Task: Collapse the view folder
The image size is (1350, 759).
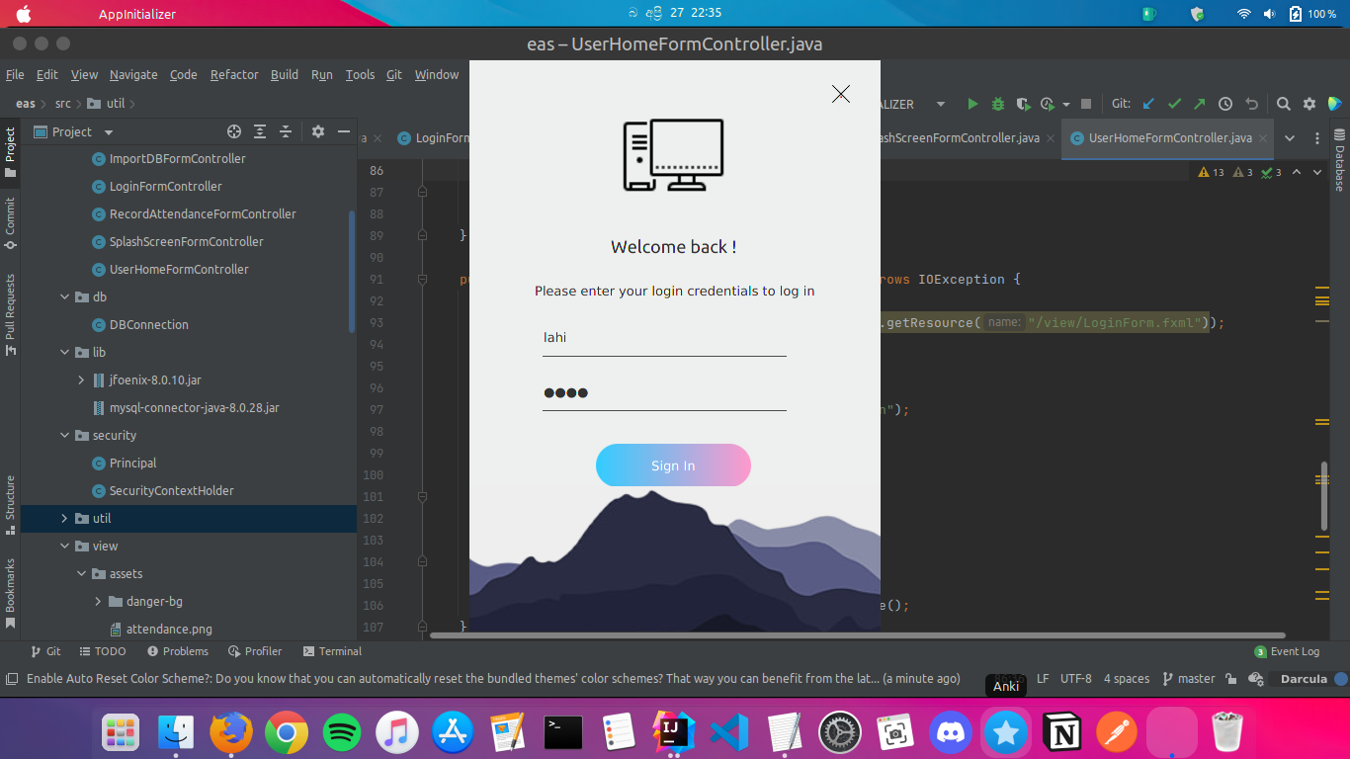Action: (x=65, y=546)
